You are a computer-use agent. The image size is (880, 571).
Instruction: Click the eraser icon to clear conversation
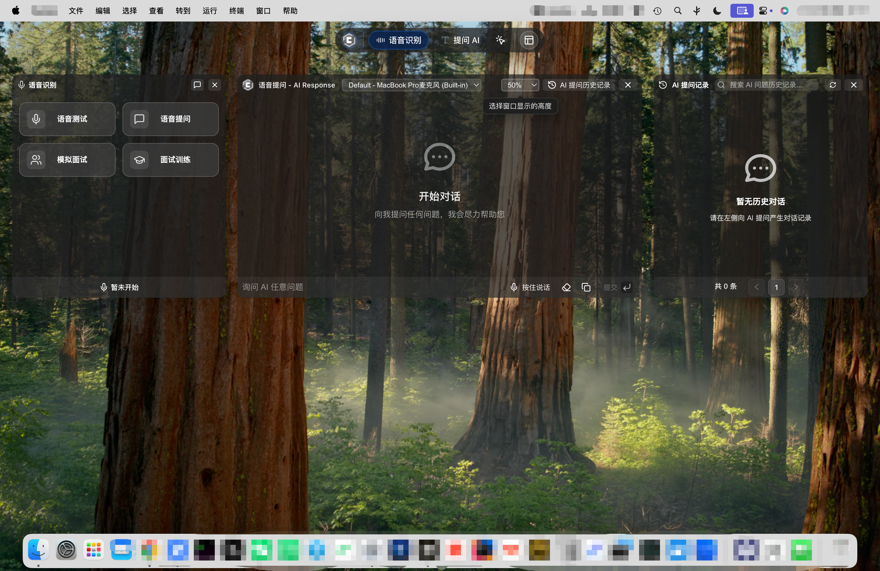click(566, 287)
